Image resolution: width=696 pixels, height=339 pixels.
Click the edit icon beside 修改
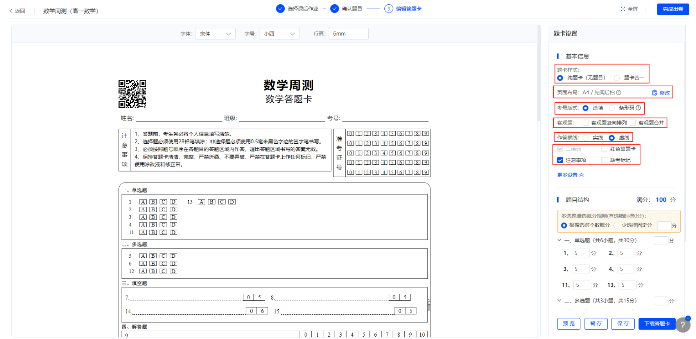pos(655,93)
